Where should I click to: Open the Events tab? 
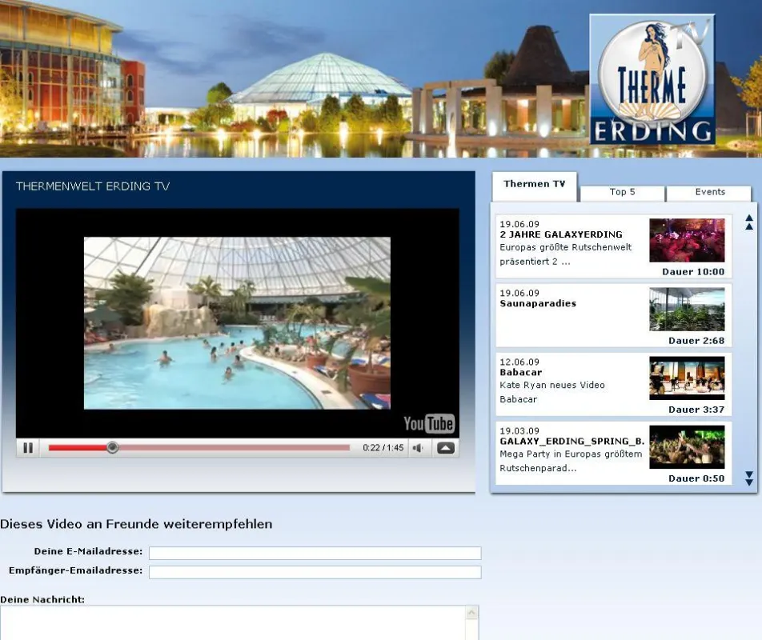pyautogui.click(x=709, y=192)
